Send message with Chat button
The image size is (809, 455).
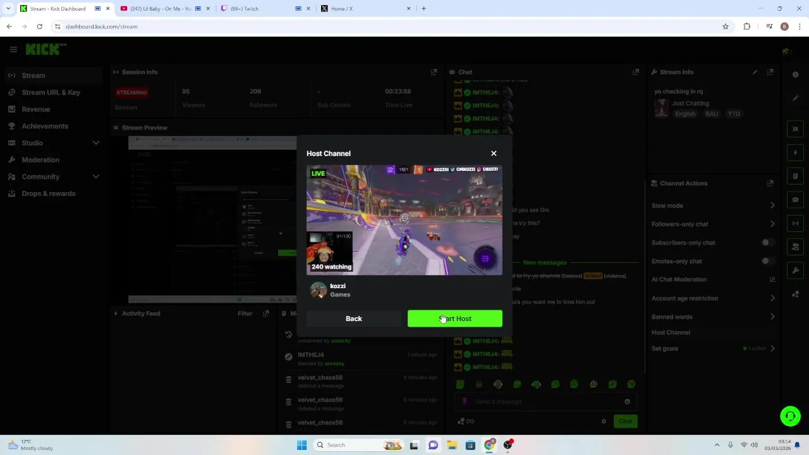click(625, 422)
